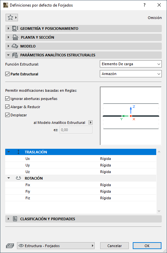Click the green Y axis arrow in preview
Viewport: 167px width, 253px height.
(x=125, y=116)
